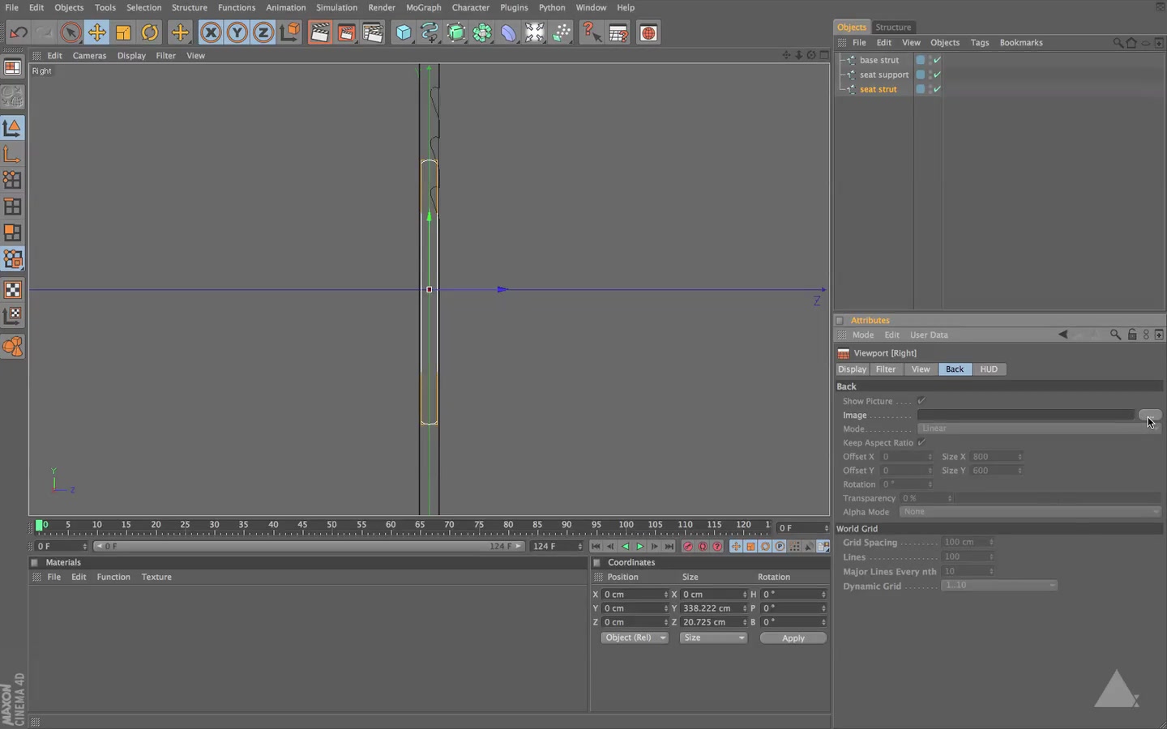Select the Move tool in the top toolbar

[96, 32]
